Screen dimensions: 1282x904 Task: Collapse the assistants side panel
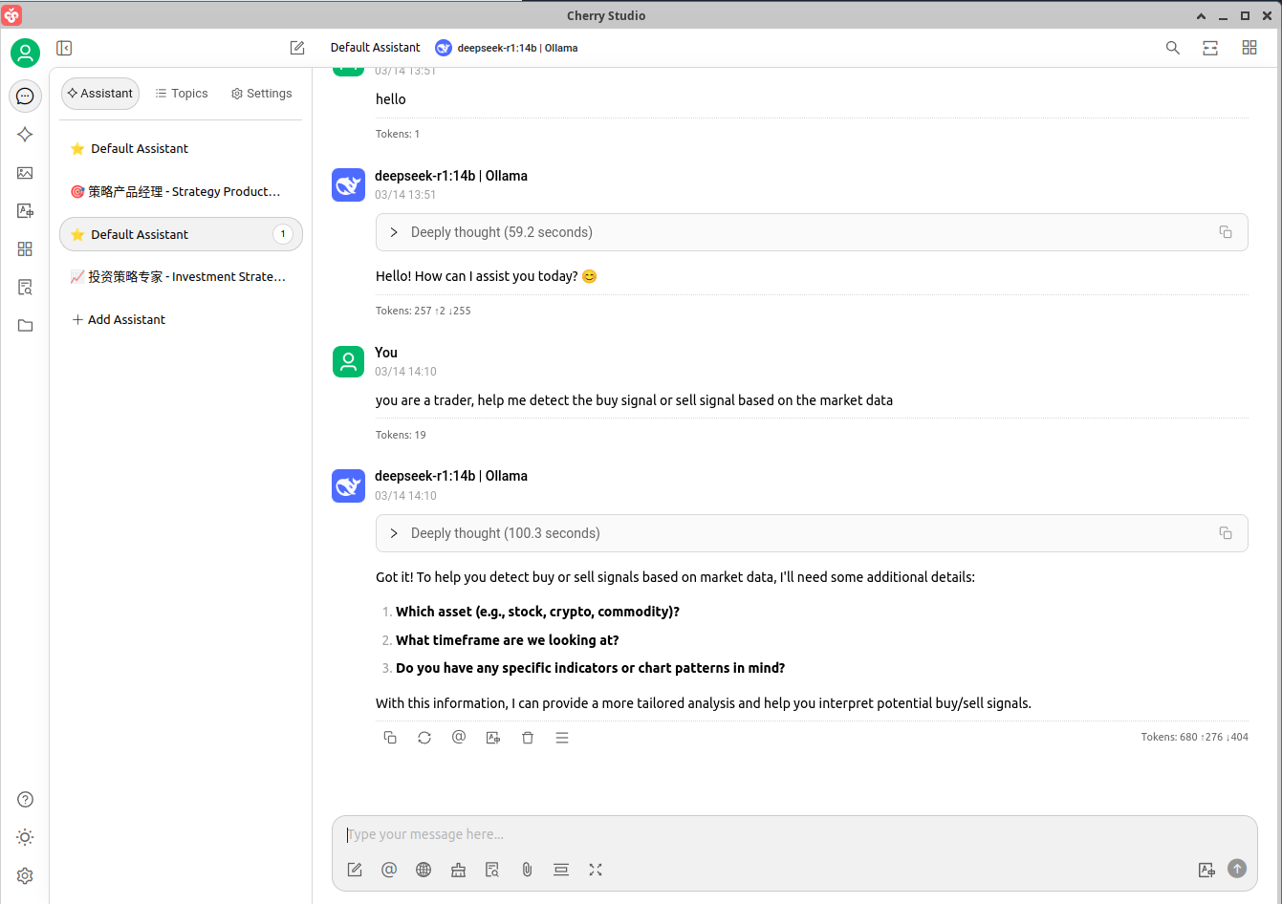[64, 48]
